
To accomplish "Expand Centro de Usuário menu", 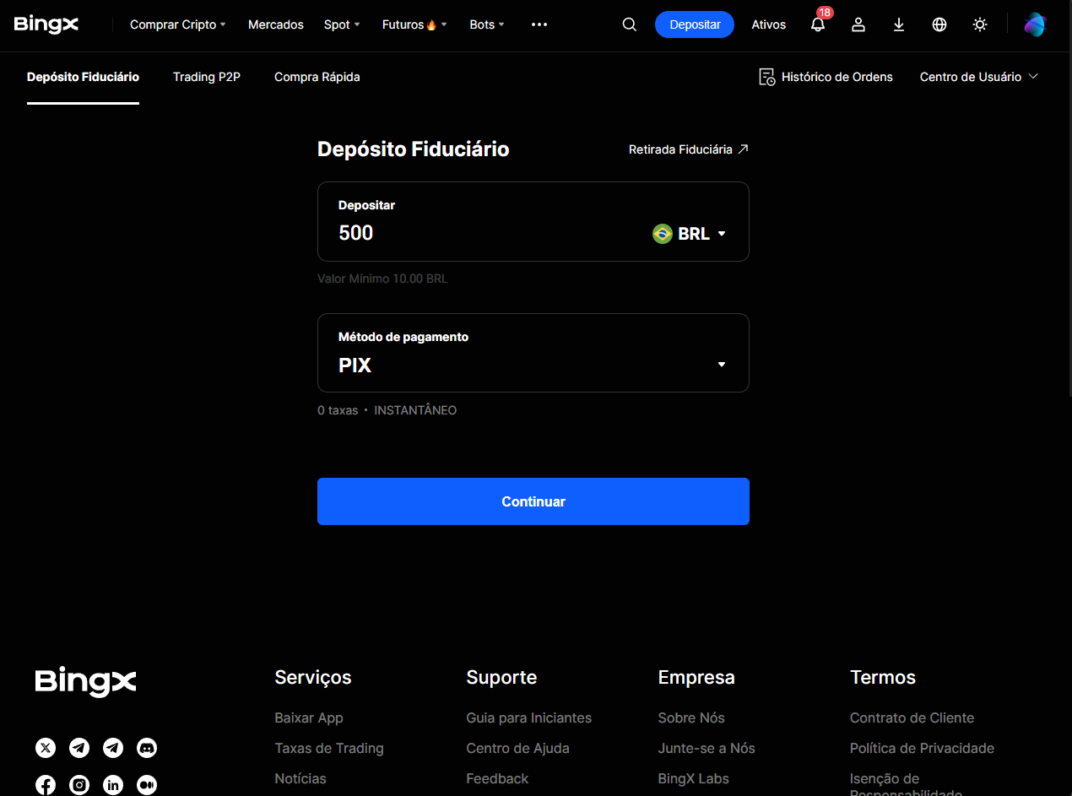I will click(979, 77).
